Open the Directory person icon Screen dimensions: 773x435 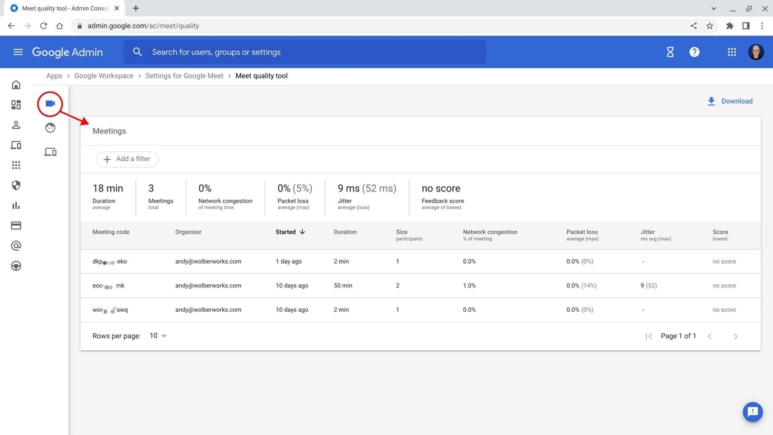(x=15, y=124)
